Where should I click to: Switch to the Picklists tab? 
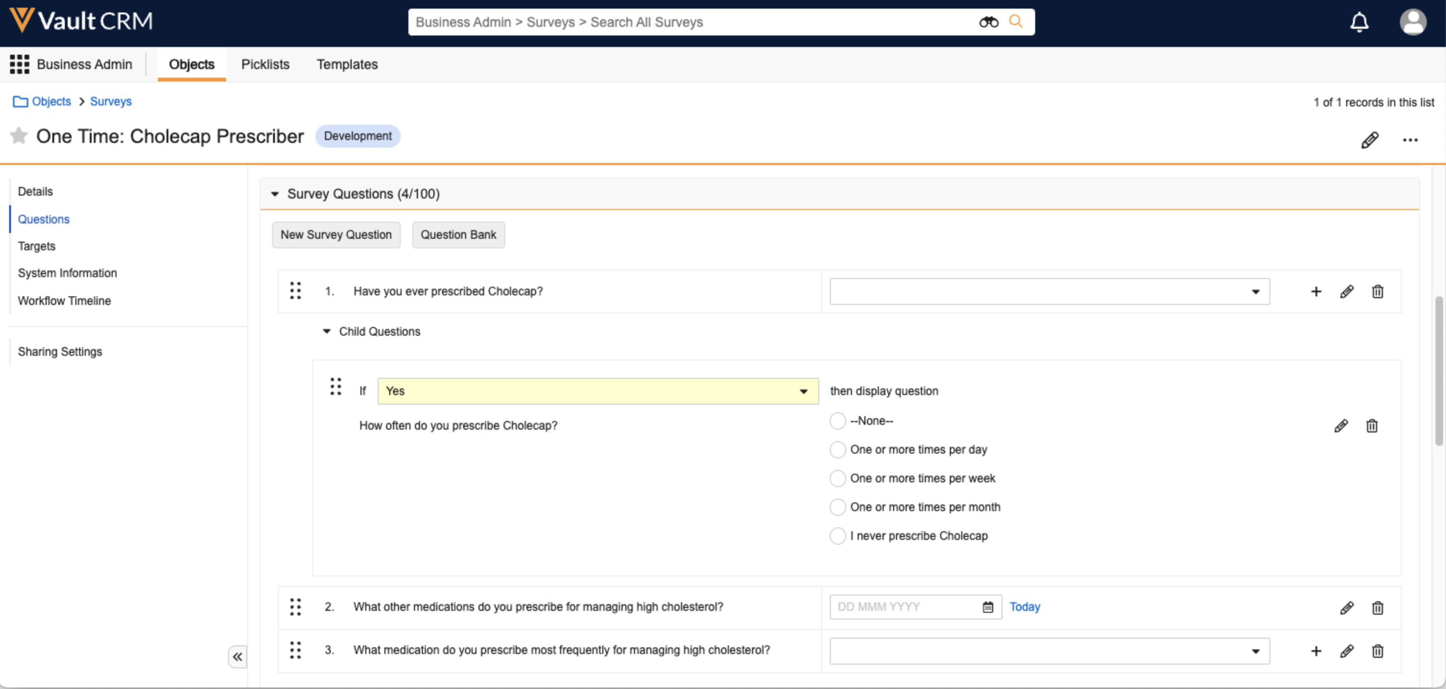[265, 64]
